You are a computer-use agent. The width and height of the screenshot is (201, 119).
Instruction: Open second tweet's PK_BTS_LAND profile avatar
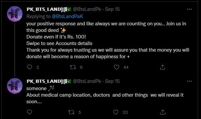pos(15,86)
